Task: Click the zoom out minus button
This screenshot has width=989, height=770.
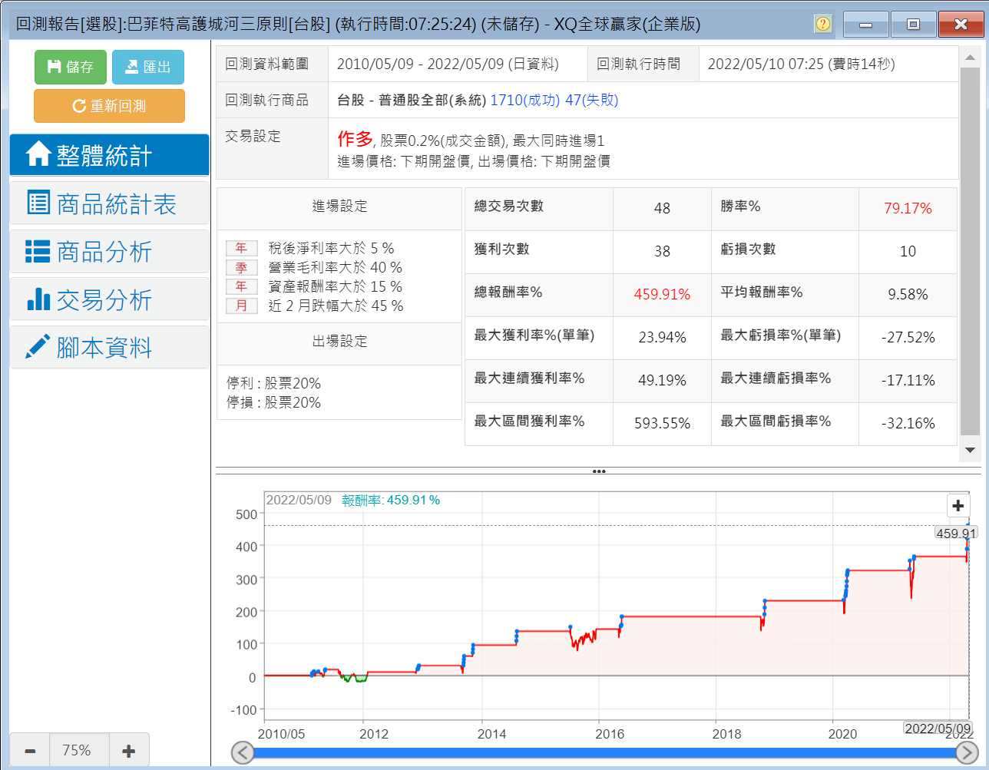Action: pos(30,750)
